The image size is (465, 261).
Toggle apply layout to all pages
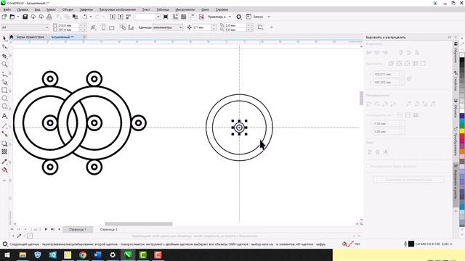[x=123, y=28]
